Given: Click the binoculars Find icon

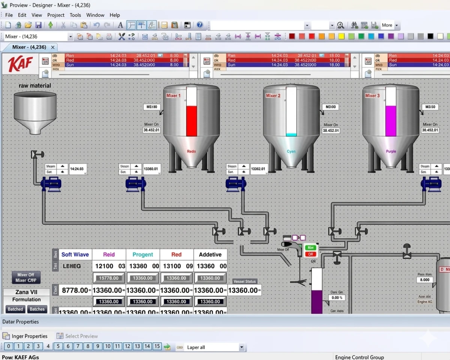Looking at the screenshot, I should (x=354, y=25).
